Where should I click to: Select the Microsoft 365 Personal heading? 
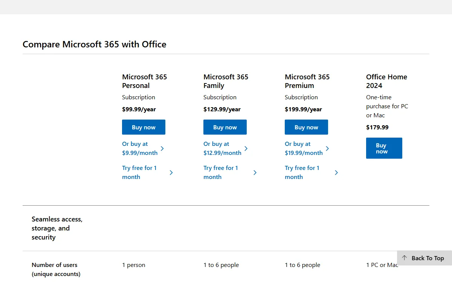145,81
